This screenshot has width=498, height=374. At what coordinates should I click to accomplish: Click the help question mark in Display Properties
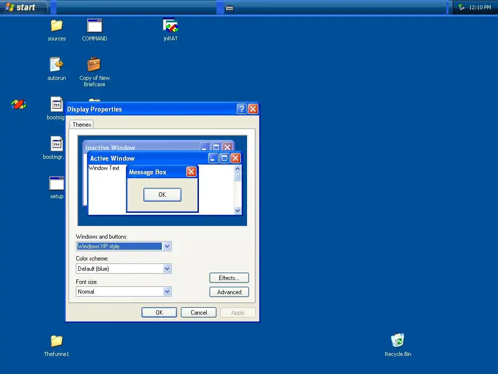(242, 109)
